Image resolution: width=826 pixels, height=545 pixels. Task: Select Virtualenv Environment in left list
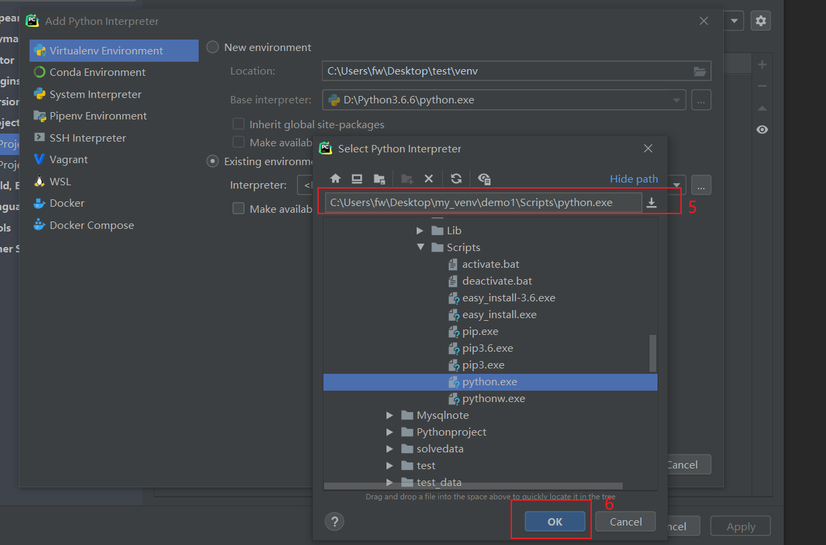(114, 50)
